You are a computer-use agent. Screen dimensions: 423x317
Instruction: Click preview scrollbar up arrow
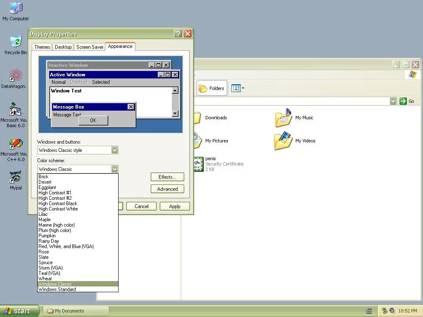(x=175, y=90)
